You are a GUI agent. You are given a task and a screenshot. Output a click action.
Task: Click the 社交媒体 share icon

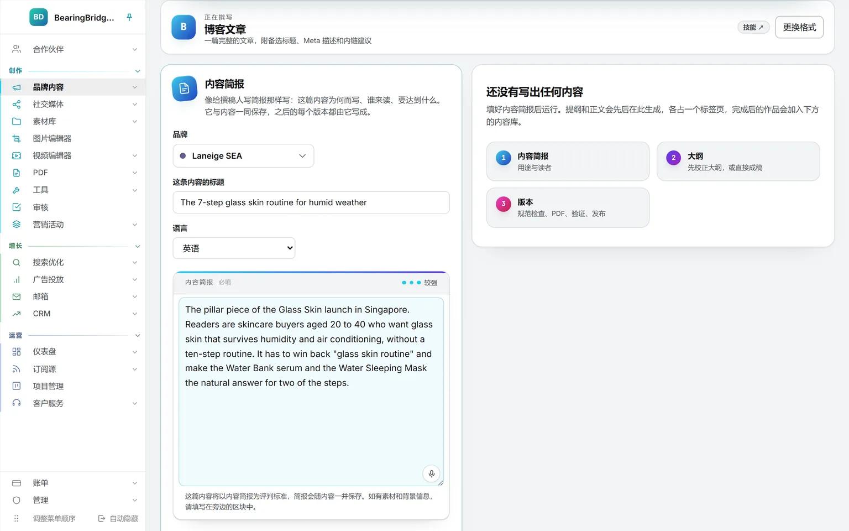(x=17, y=104)
